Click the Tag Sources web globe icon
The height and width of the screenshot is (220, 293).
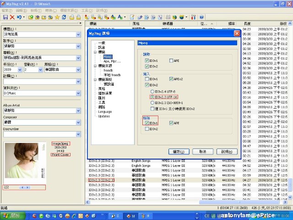click(x=182, y=17)
